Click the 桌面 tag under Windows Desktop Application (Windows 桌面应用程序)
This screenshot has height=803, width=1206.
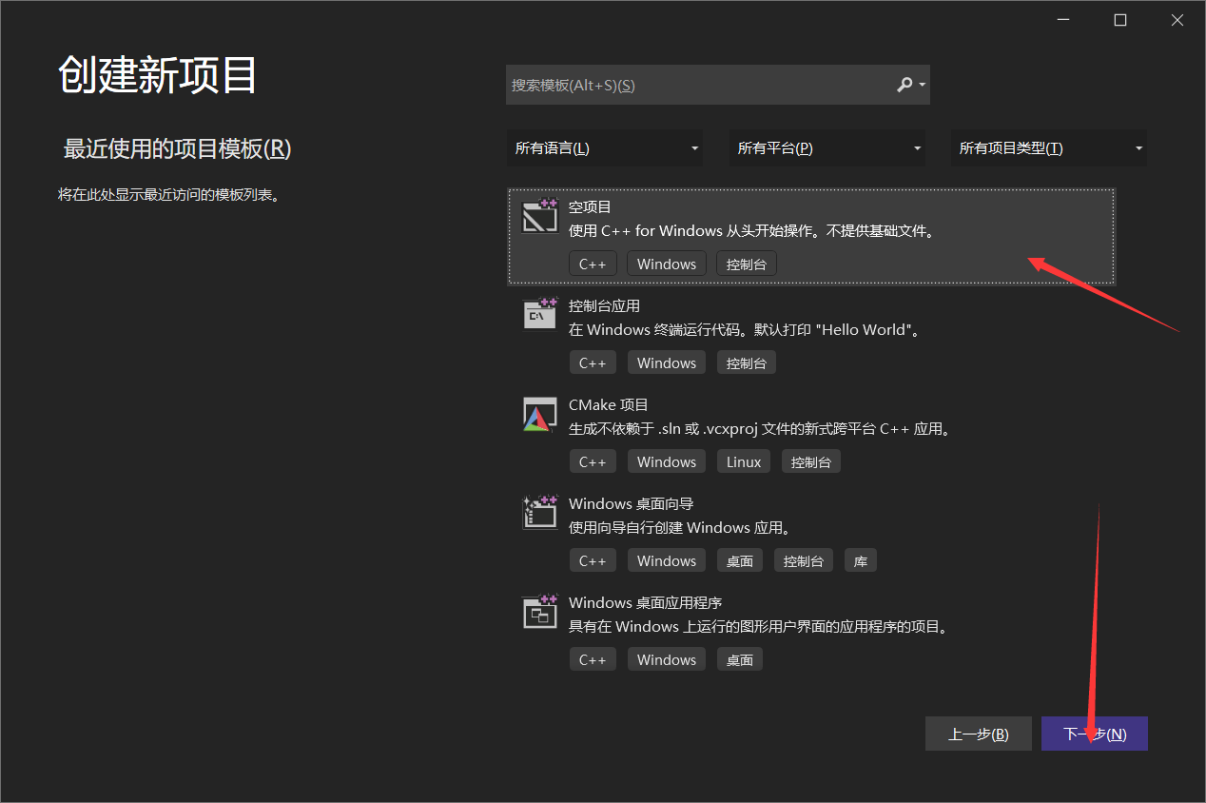pyautogui.click(x=740, y=659)
